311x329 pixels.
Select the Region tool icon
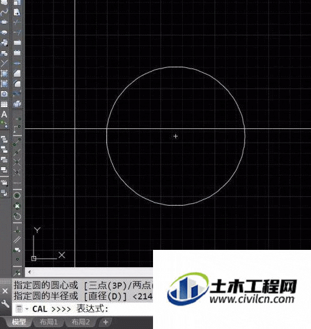(x=4, y=94)
